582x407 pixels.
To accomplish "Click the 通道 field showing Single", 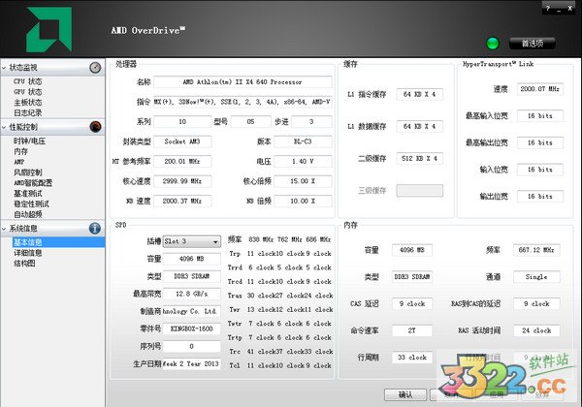I will (536, 277).
